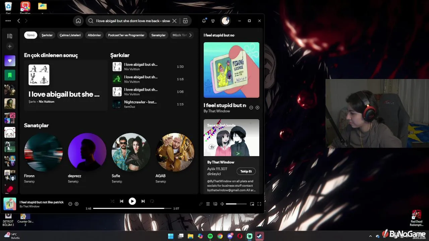Screen dimensions: 429x241
Task: Open connect to a device icon
Action: 215,204
